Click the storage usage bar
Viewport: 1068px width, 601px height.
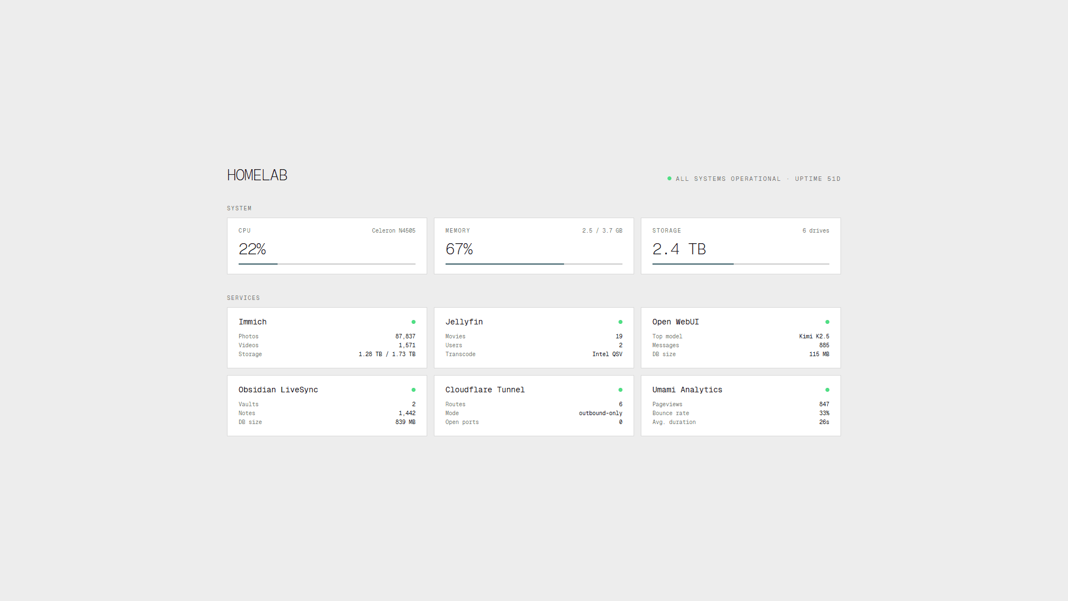point(740,264)
